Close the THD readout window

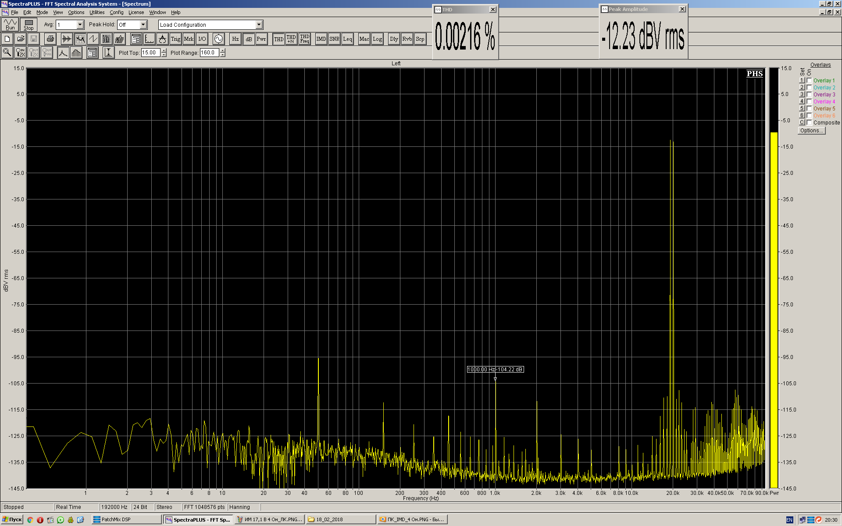(493, 9)
